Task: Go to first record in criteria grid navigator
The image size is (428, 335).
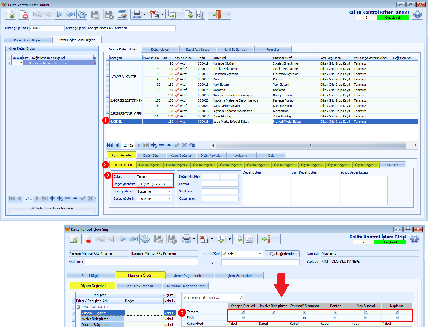Action: click(x=110, y=145)
